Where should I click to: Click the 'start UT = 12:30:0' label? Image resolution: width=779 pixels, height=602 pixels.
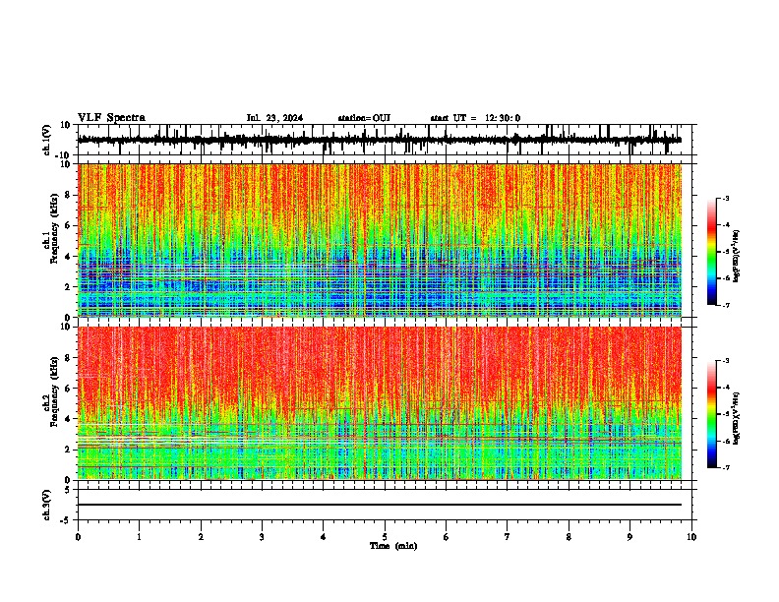[475, 118]
